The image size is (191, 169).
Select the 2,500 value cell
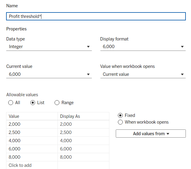32,132
